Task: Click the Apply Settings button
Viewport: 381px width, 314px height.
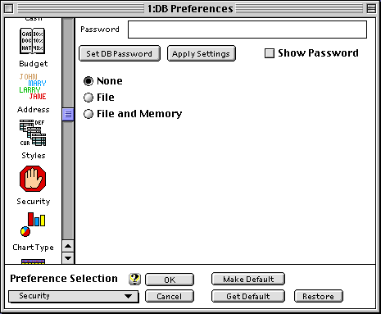Action: 201,53
